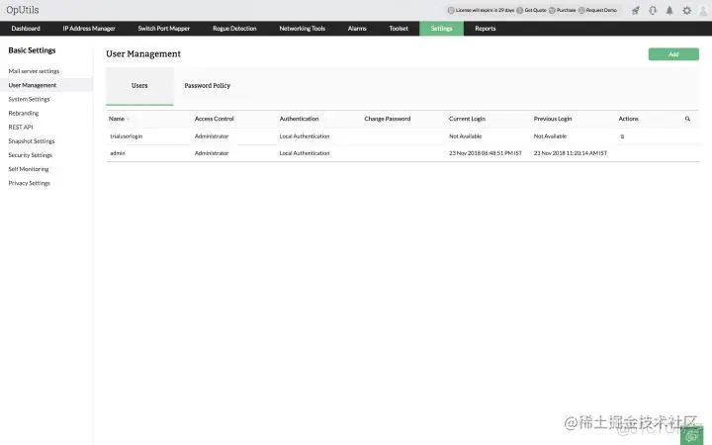The height and width of the screenshot is (445, 712).
Task: Click Administrator cell in admin row
Action: pos(212,153)
